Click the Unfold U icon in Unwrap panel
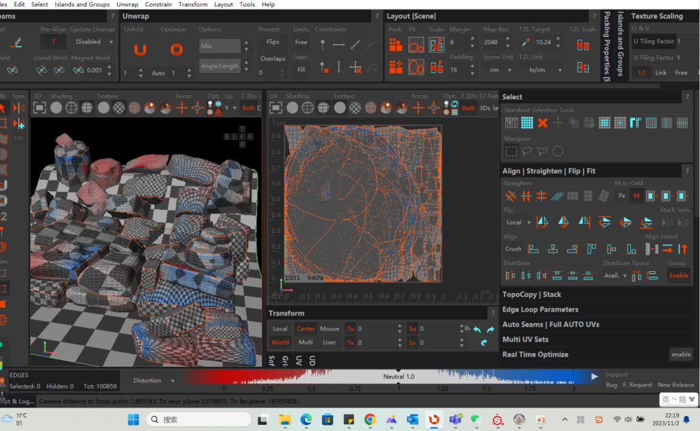The height and width of the screenshot is (431, 700). coord(140,49)
